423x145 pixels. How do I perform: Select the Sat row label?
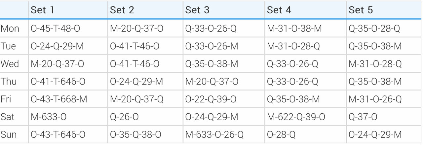tap(9, 117)
